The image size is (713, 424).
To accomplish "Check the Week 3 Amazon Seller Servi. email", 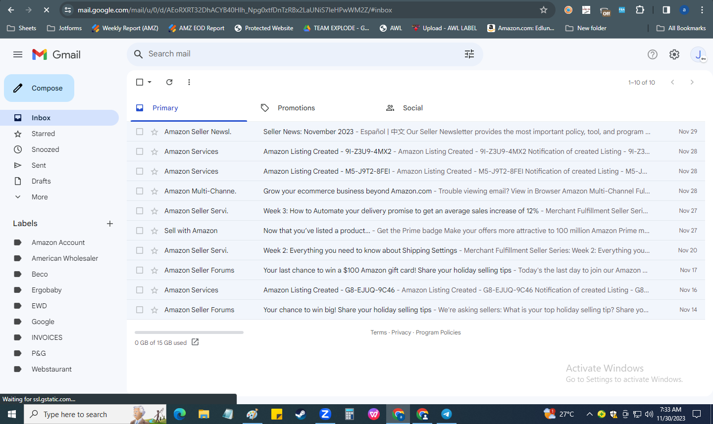I will point(140,211).
